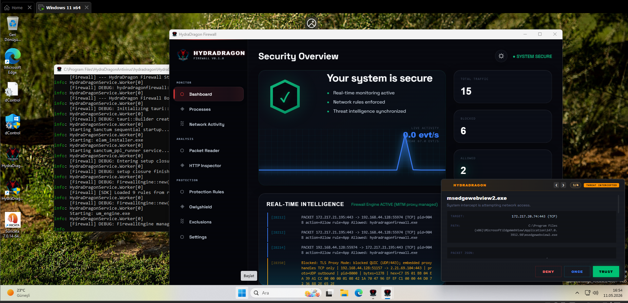The width and height of the screenshot is (628, 303).
Task: Click THREAT INTERCEPTED badge
Action: pos(601,185)
